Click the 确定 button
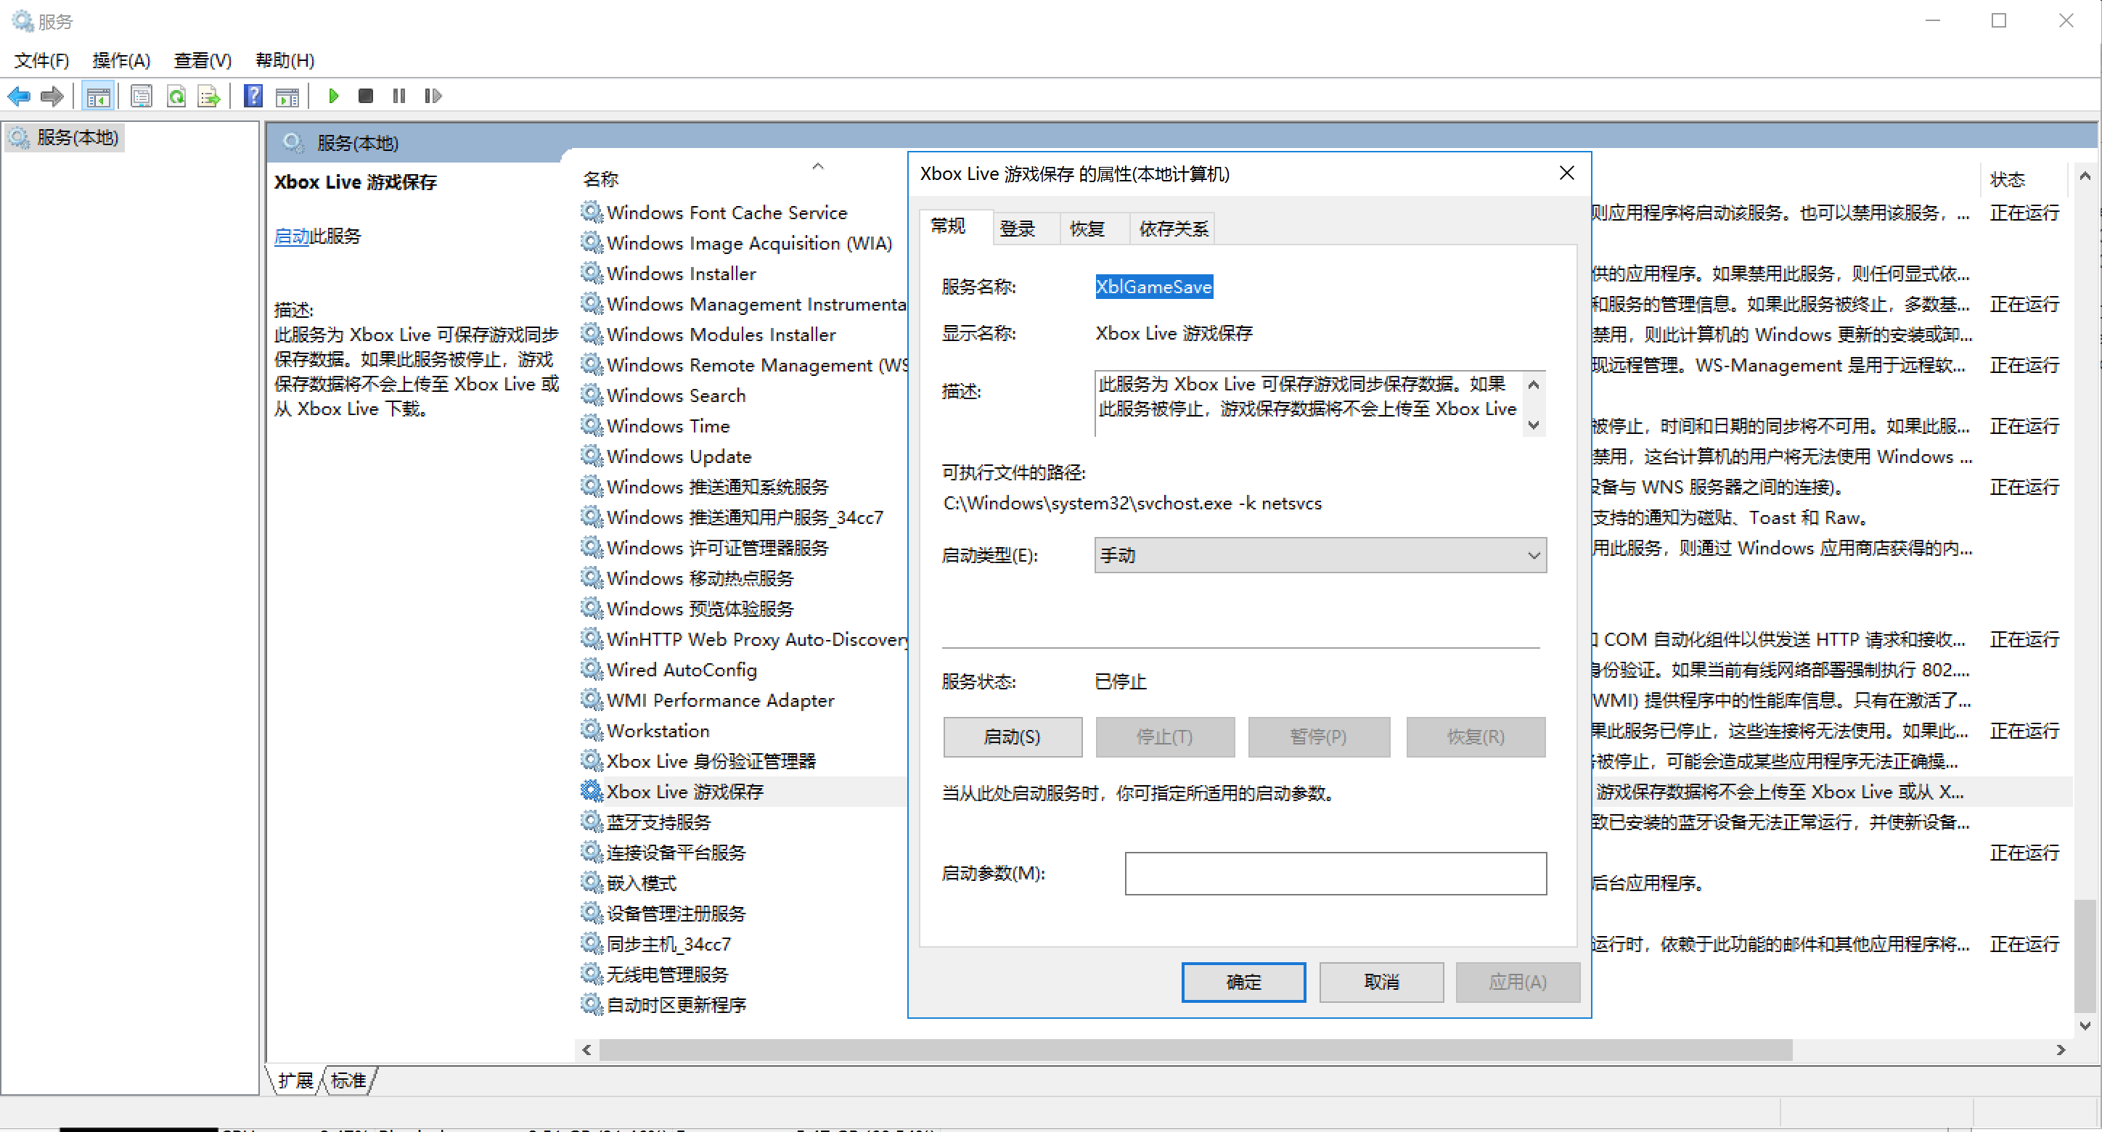 click(x=1242, y=982)
